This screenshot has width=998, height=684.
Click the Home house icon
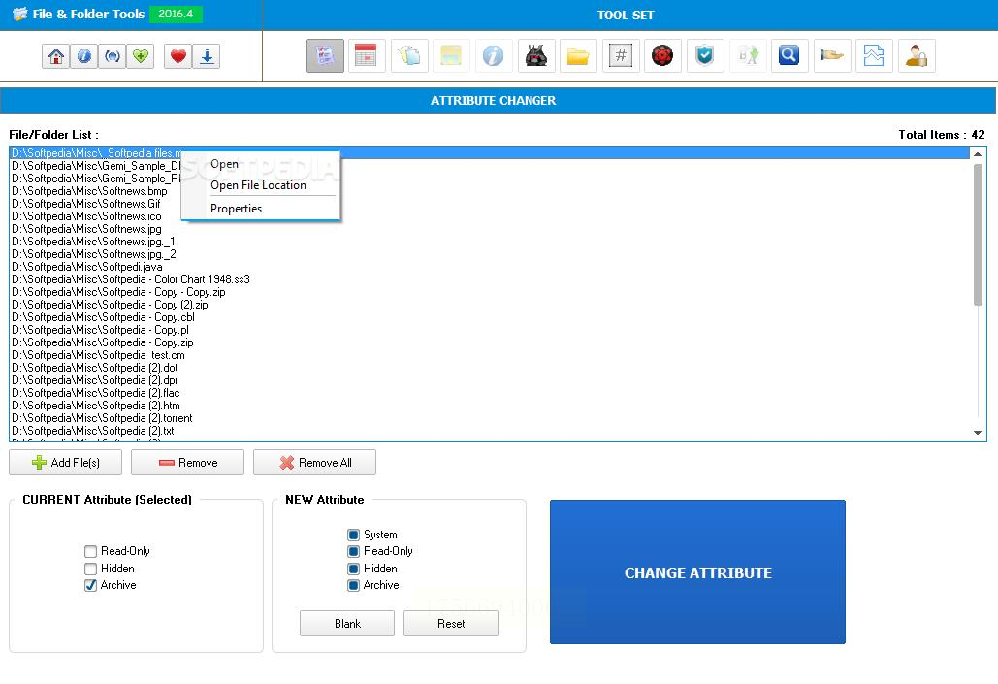(56, 56)
